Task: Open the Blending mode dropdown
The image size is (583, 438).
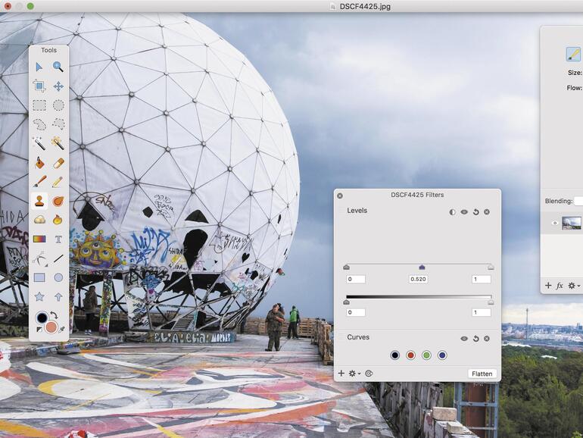Action: coord(578,201)
